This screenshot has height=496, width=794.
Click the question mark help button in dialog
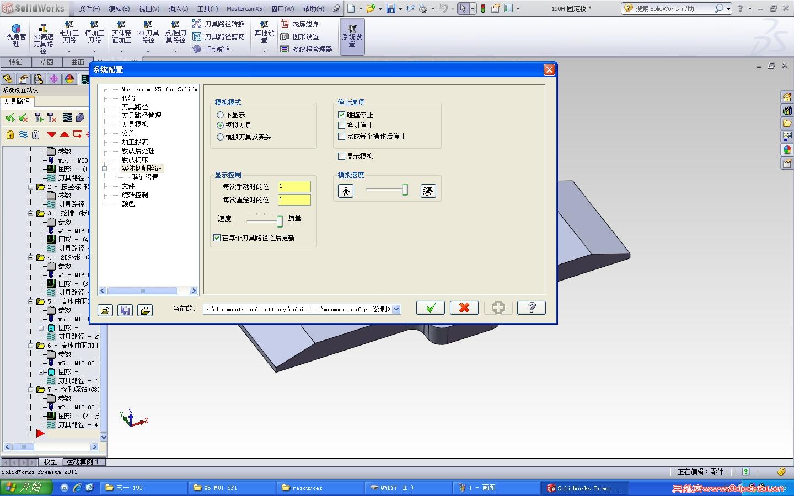tap(532, 308)
